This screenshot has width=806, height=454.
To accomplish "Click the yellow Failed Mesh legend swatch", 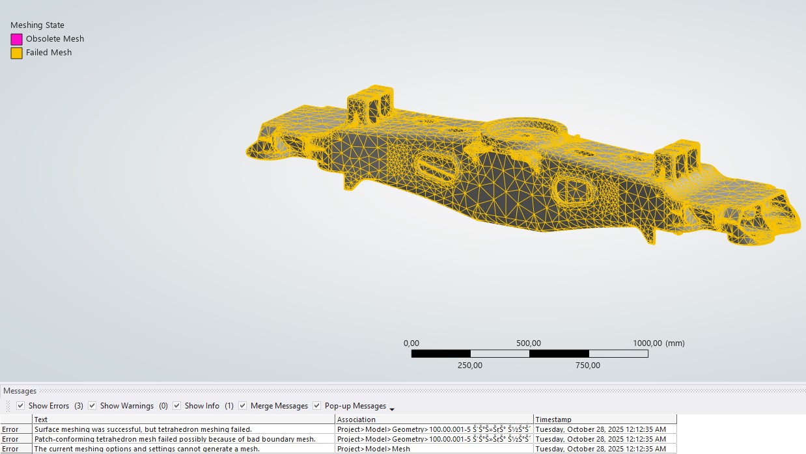I will pyautogui.click(x=16, y=53).
